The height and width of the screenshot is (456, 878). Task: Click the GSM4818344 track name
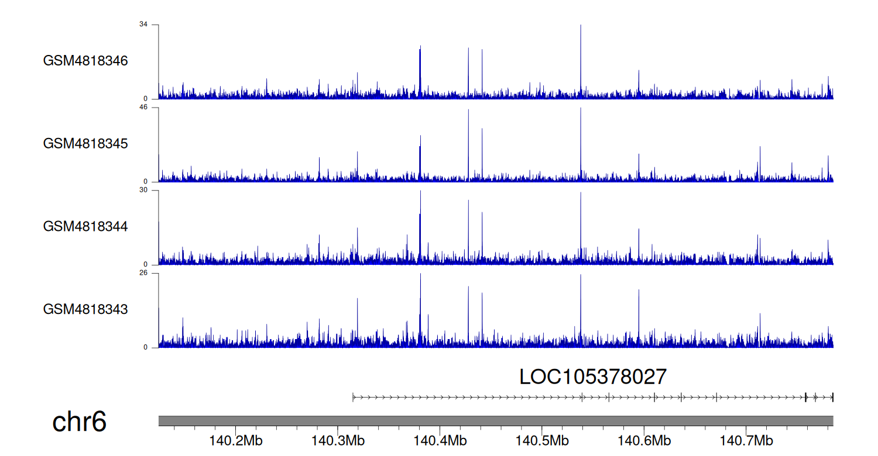pos(85,226)
